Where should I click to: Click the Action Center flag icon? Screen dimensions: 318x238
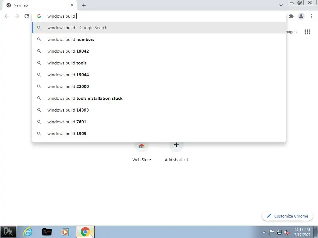coord(271,232)
